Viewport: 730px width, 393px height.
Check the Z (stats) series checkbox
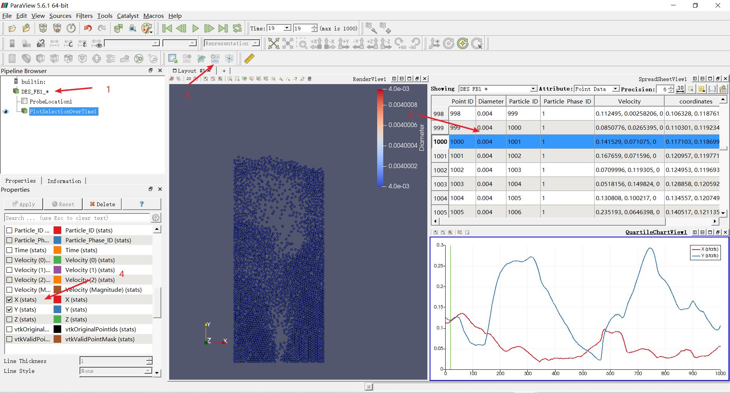(10, 320)
